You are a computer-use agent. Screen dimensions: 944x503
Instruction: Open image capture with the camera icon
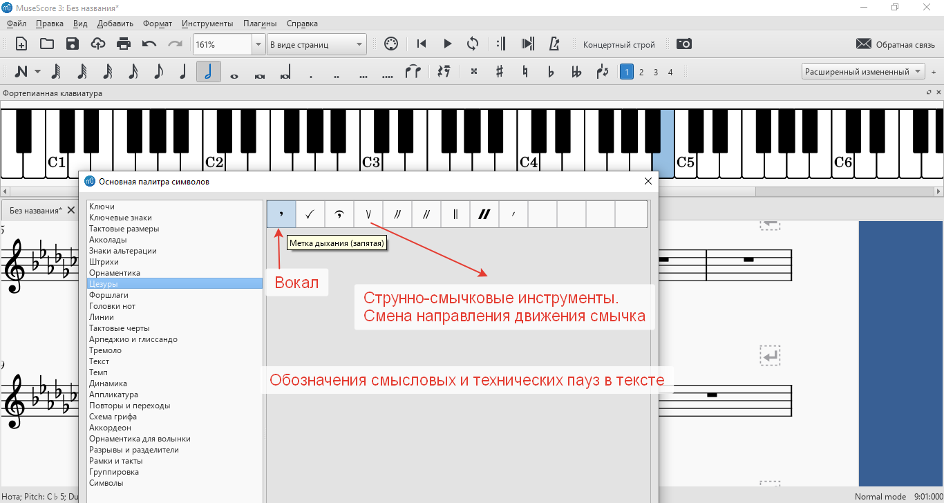684,44
